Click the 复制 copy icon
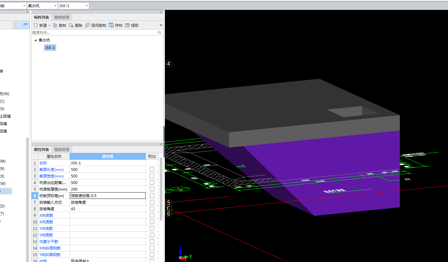448x262 pixels. coord(55,25)
